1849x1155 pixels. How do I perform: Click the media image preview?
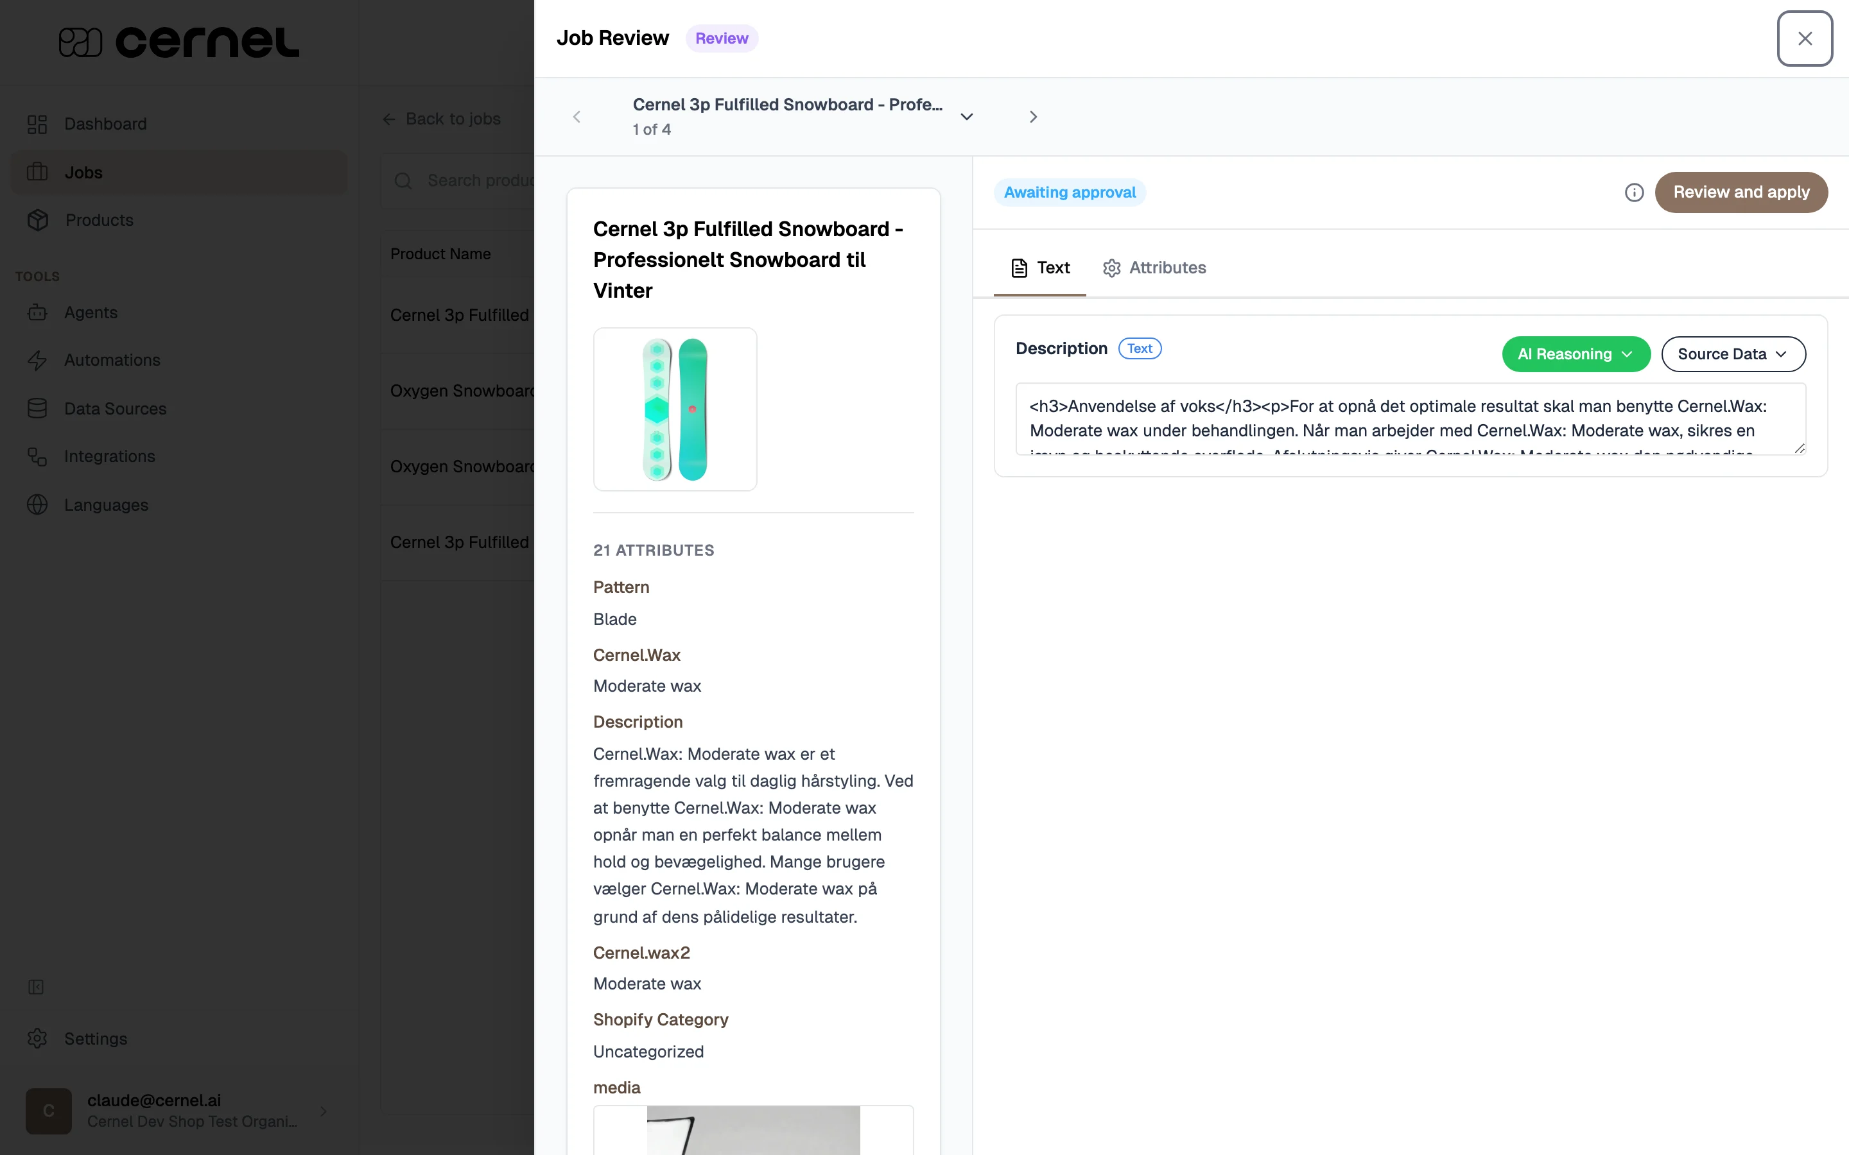coord(753,1130)
